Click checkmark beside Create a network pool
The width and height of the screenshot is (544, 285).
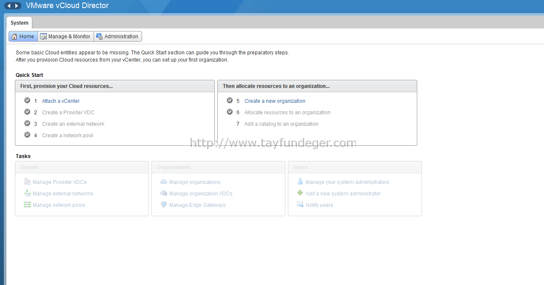(27, 135)
